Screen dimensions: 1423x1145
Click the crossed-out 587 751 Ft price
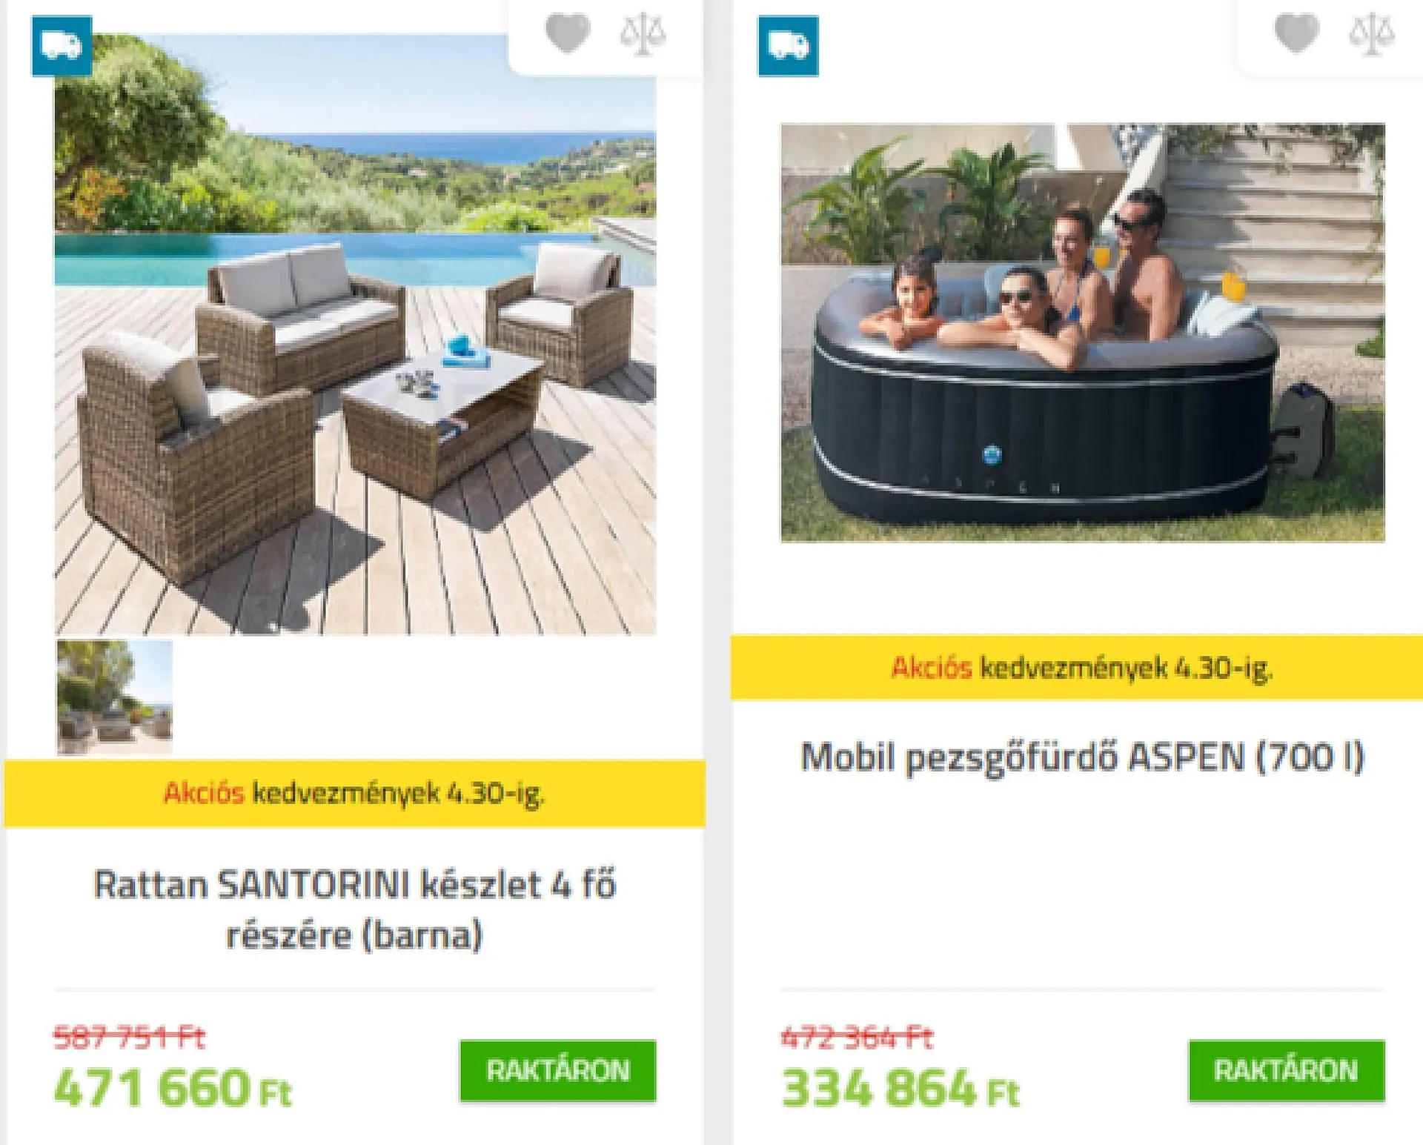click(x=129, y=1036)
